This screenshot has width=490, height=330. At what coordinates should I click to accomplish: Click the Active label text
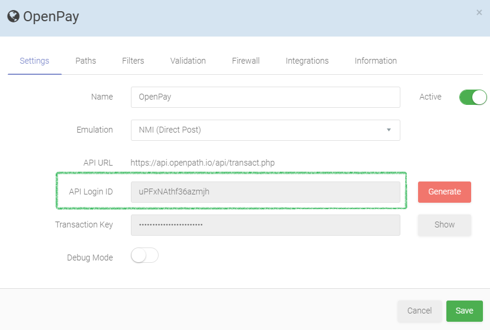(x=430, y=97)
